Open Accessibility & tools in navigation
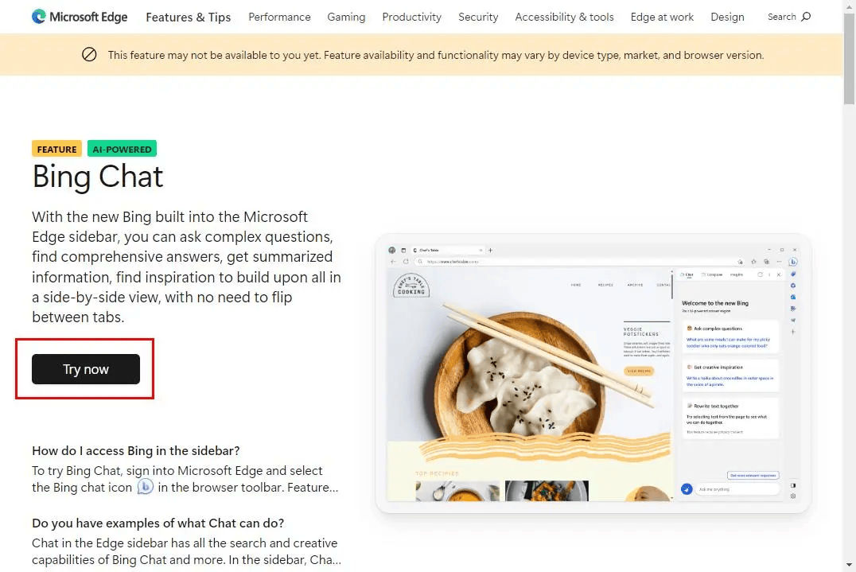Image resolution: width=856 pixels, height=572 pixels. [x=564, y=17]
